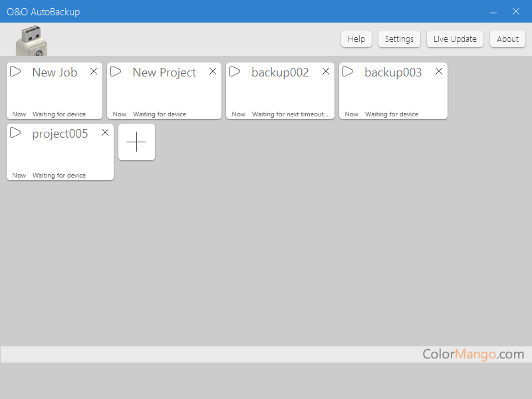This screenshot has width=532, height=399.
Task: Run the New Project backup job
Action: coord(116,72)
